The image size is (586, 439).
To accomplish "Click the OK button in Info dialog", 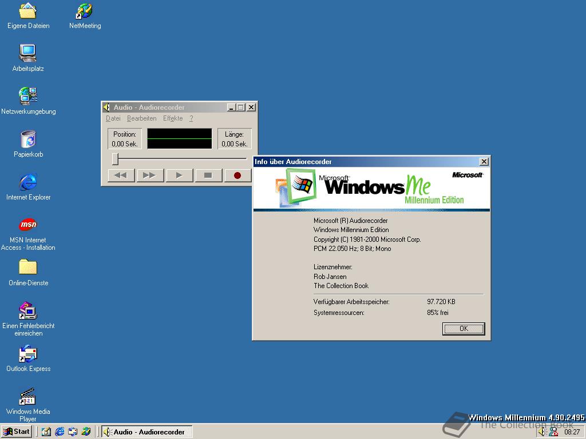I will pyautogui.click(x=464, y=329).
